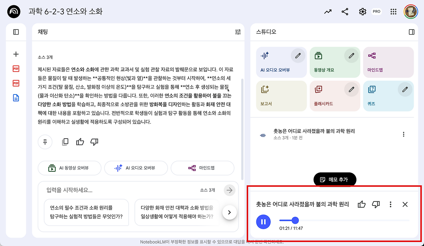Click the share notebook icon
Viewport: 424px width, 246px height.
coord(345,12)
